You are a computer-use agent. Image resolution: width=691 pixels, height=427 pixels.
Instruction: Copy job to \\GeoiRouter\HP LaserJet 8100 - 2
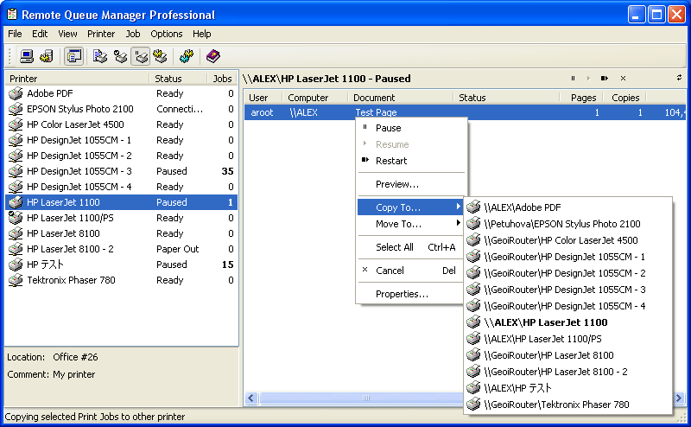point(568,372)
